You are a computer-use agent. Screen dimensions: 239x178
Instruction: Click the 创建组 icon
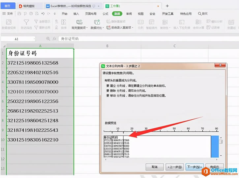point(231,22)
